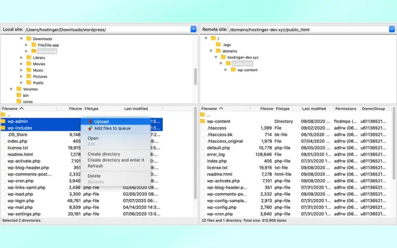Click the Library folder icon
This screenshot has width=397, height=248.
coord(29,58)
